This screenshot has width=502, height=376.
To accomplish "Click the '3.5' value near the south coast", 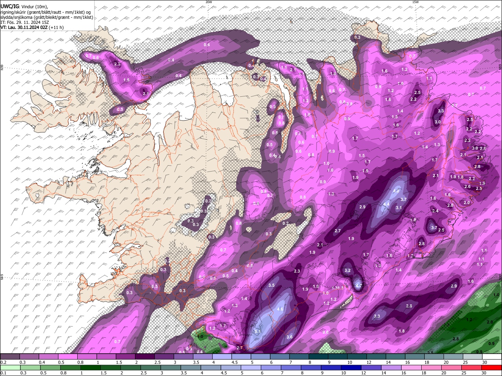I will (271, 285).
